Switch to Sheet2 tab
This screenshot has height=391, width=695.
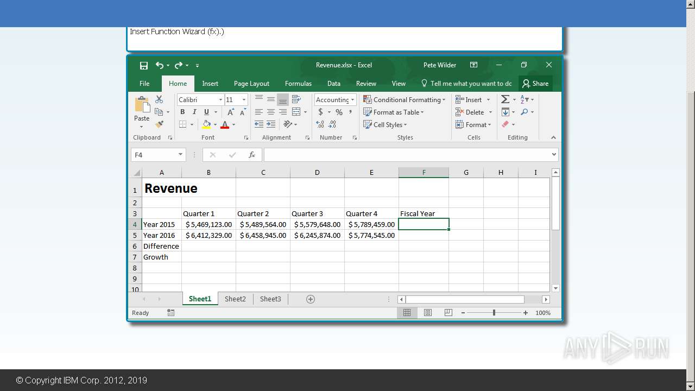pos(235,299)
